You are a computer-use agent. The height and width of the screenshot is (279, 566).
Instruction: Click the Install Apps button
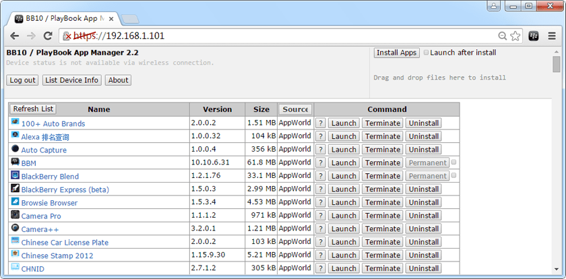pos(397,53)
